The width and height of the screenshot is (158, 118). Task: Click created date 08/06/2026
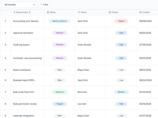pos(145,21)
